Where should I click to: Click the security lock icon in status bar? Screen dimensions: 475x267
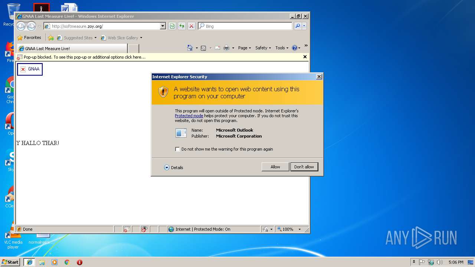(265, 229)
